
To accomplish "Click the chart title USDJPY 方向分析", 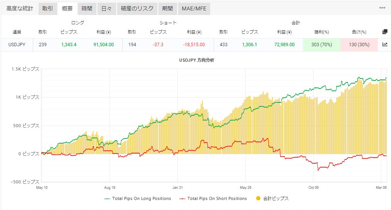I will click(197, 60).
